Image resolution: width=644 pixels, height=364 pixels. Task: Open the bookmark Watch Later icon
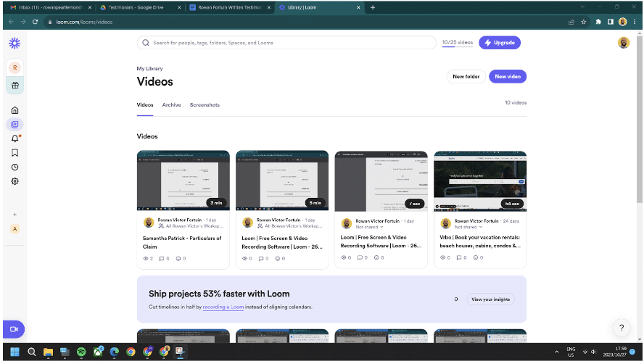point(15,153)
